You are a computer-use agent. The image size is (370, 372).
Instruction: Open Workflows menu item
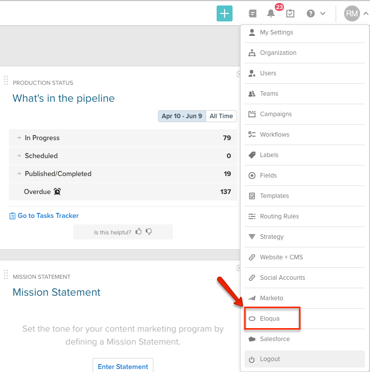pos(305,135)
